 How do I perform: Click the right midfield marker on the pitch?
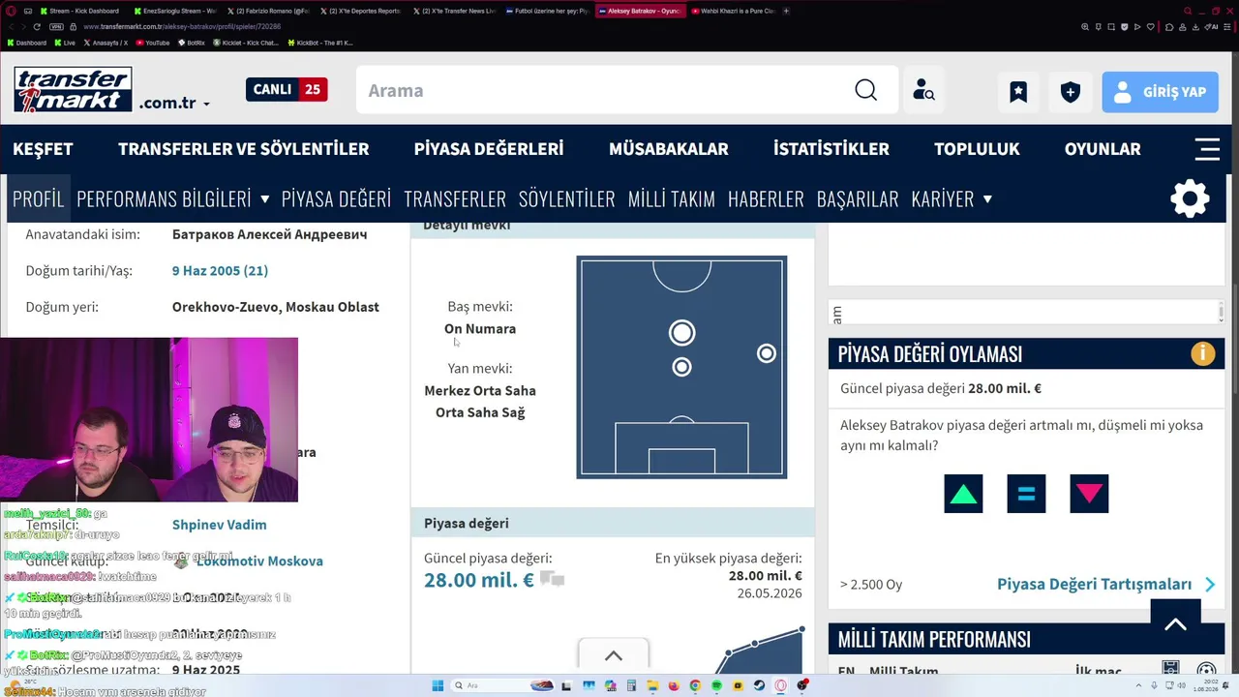coord(766,353)
